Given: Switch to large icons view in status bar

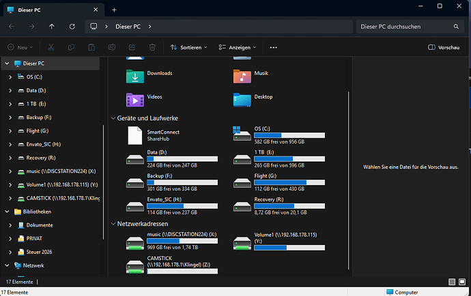Looking at the screenshot, I should pos(462,281).
